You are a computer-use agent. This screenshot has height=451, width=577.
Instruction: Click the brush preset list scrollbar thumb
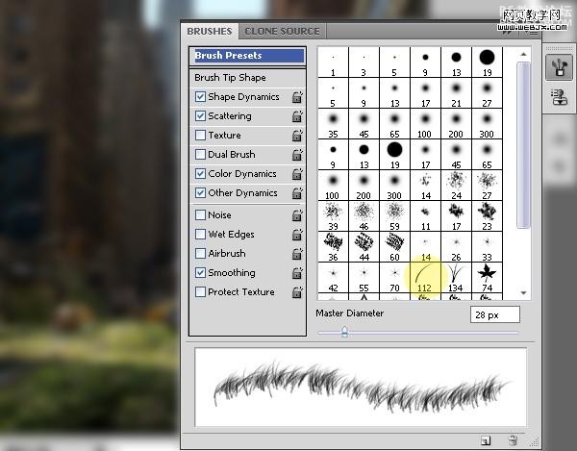523,145
